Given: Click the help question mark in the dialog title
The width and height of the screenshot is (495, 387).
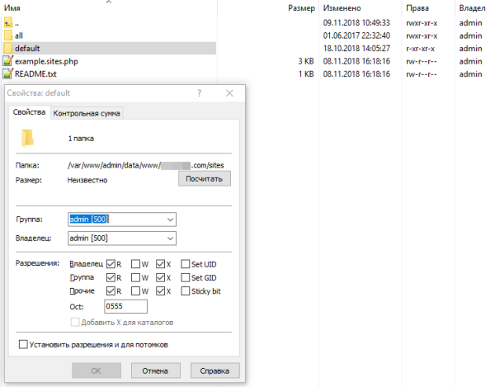Looking at the screenshot, I should click(x=199, y=93).
